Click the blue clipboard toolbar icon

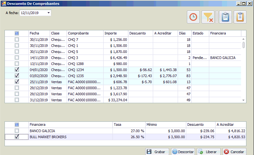pyautogui.click(x=225, y=17)
